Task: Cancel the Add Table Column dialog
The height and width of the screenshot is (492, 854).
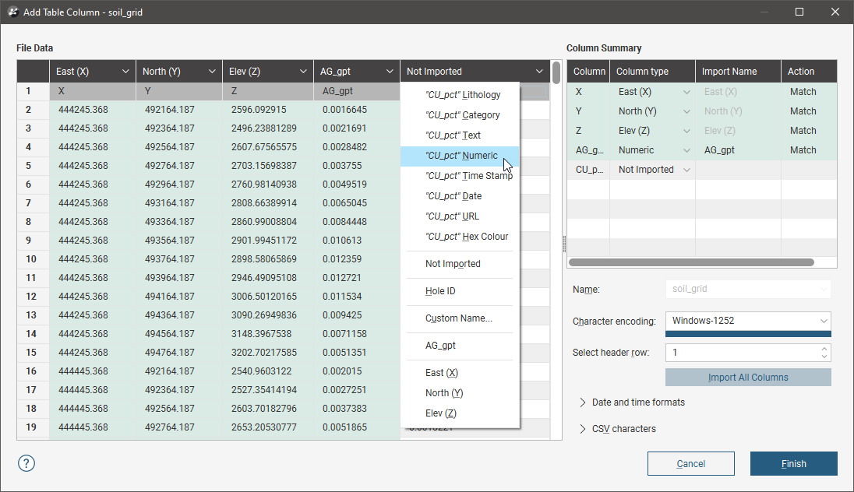Action: (x=690, y=464)
